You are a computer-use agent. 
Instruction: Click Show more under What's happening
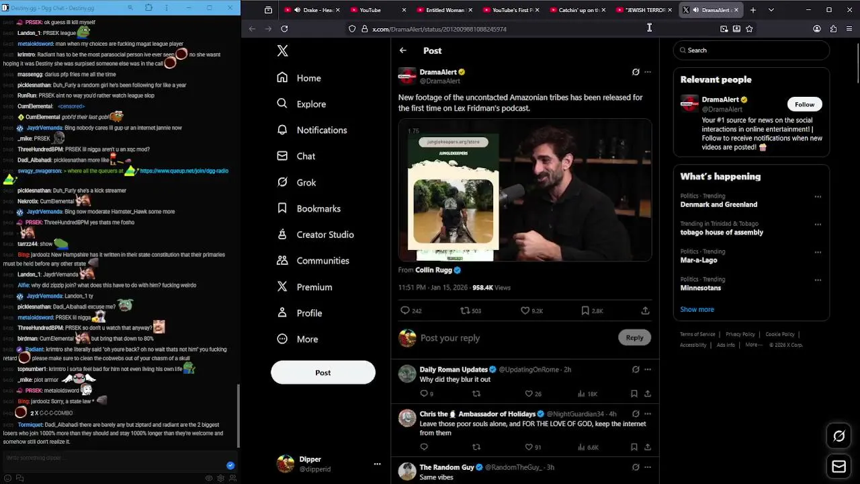tap(697, 309)
